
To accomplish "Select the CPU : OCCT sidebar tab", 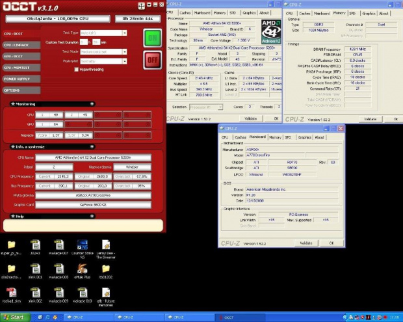I will (x=21, y=34).
